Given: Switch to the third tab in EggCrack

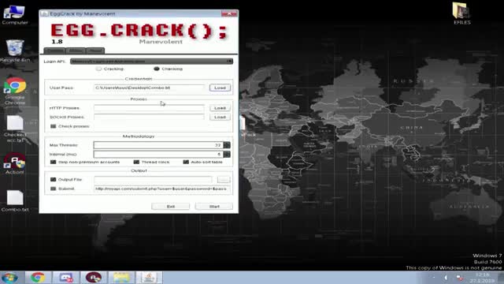Looking at the screenshot, I should pos(95,50).
